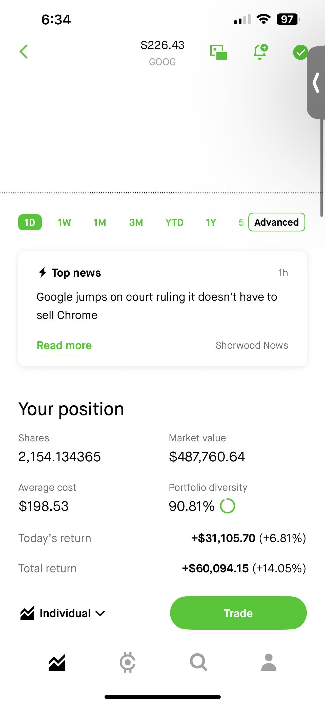This screenshot has height=705, width=325.
Task: Switch chart to 1M range
Action: point(100,223)
